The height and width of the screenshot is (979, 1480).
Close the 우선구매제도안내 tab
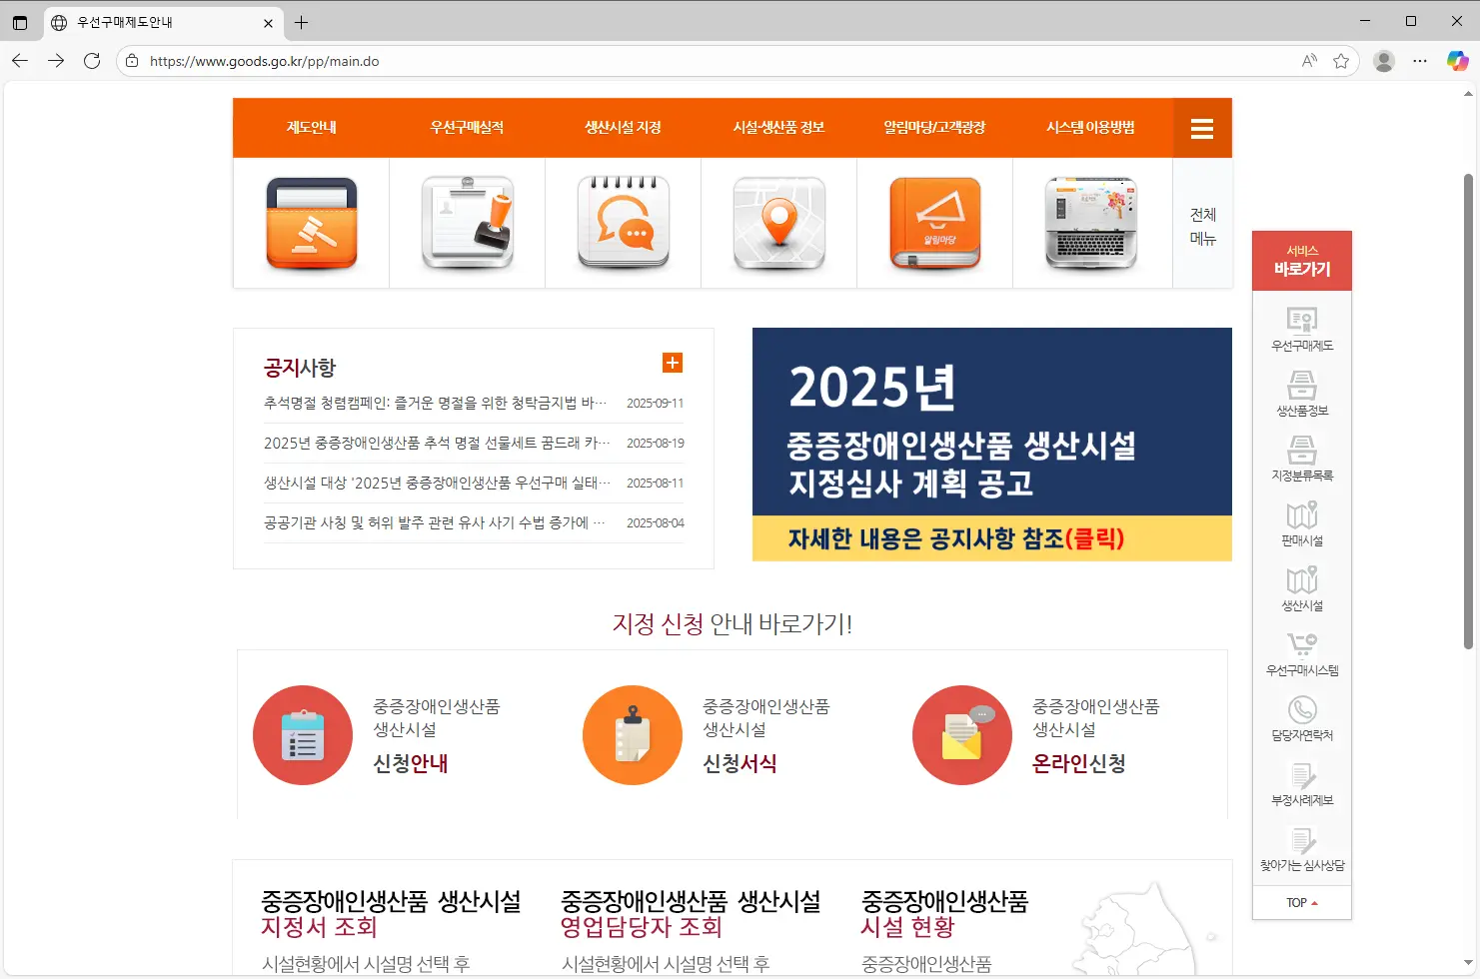coord(268,22)
